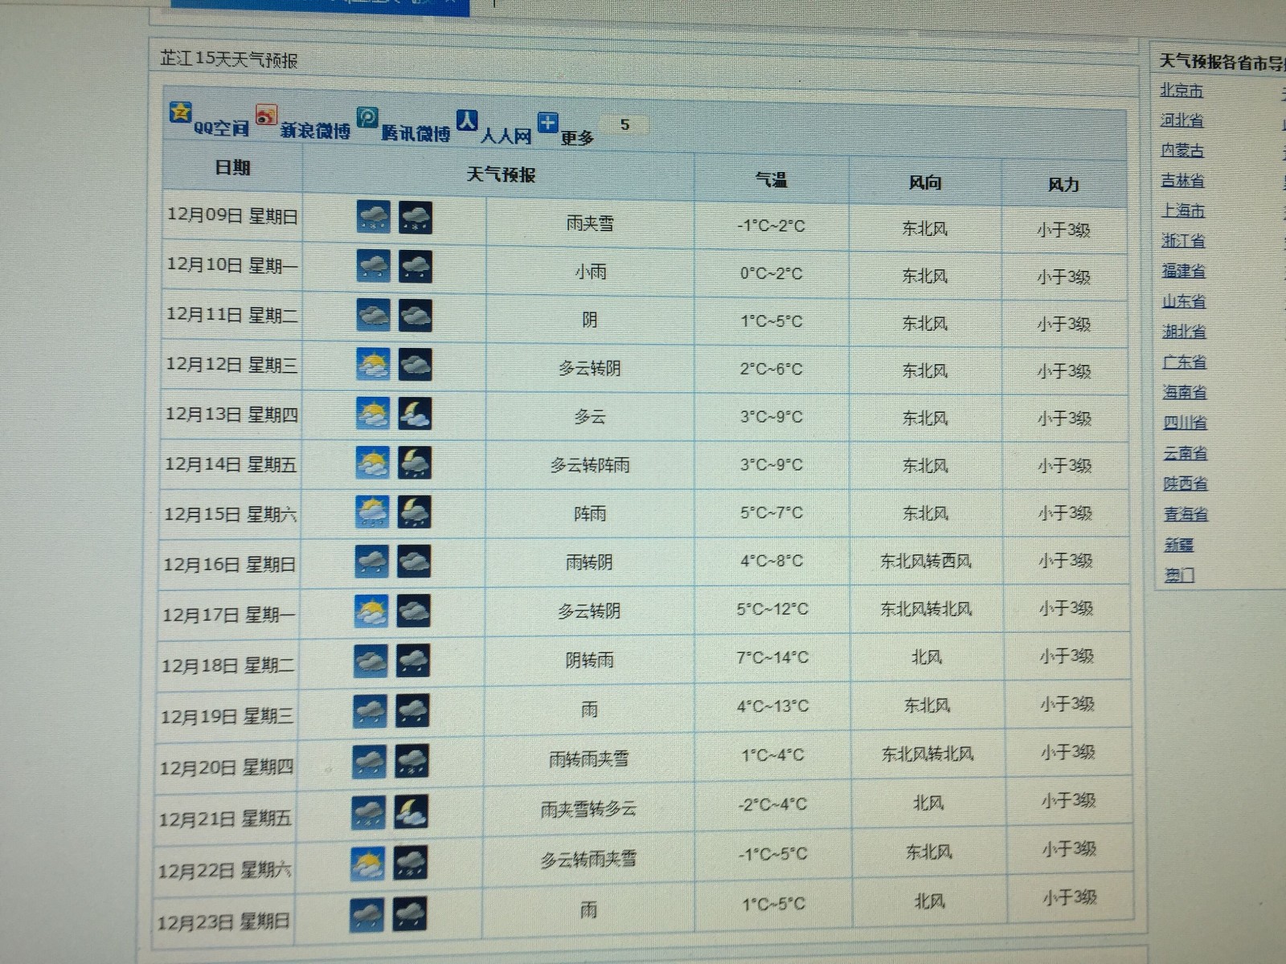The height and width of the screenshot is (964, 1286).
Task: Click night overcast icon for 12月12日
Action: coord(416,365)
